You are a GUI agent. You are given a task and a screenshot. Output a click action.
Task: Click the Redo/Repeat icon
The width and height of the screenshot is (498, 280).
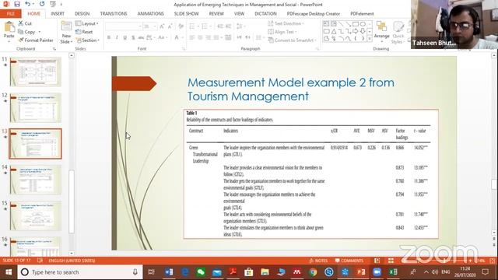42,4
